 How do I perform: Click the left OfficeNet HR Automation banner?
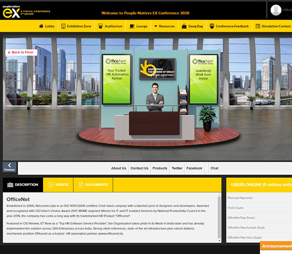(117, 79)
